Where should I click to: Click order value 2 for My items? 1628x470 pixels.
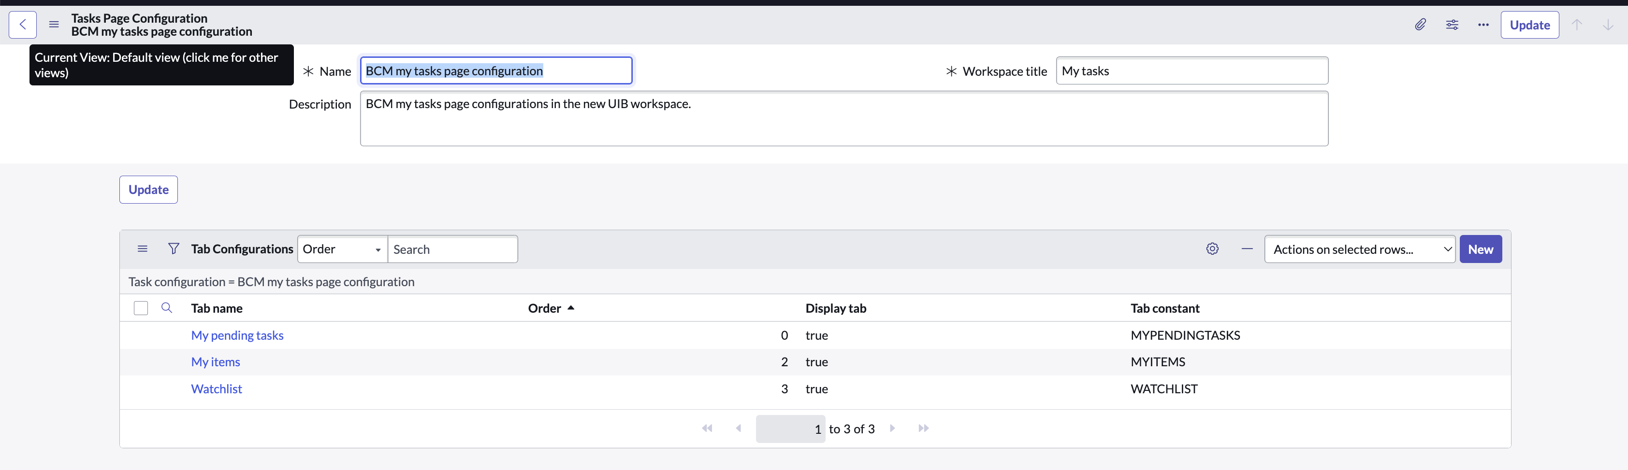[x=785, y=361]
